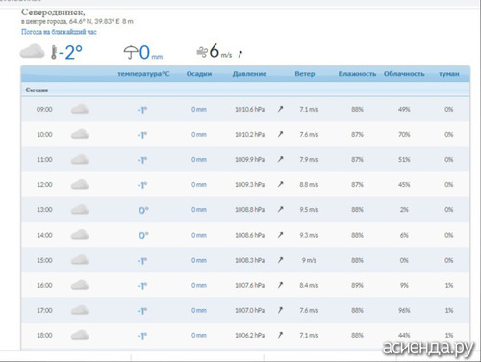Click the umbrella precipitation icon
The height and width of the screenshot is (362, 481).
pos(131,53)
